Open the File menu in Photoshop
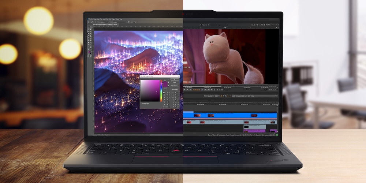The image size is (366, 183). coord(90,19)
